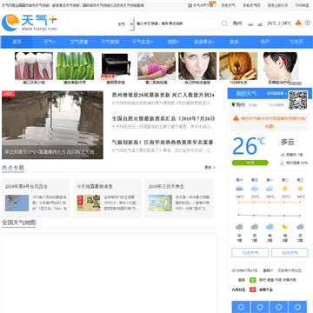This screenshot has width=313, height=313.
Task: Click the 历史天气 top link
Action: [229, 5]
